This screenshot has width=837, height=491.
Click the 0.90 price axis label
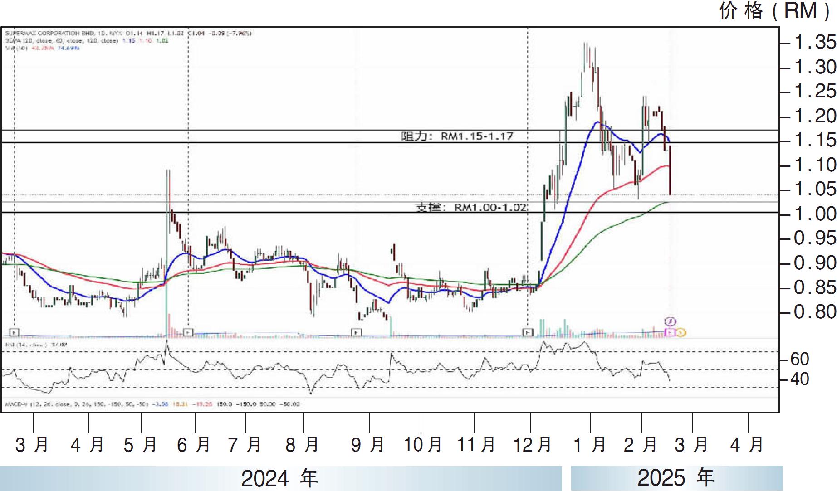click(x=814, y=263)
